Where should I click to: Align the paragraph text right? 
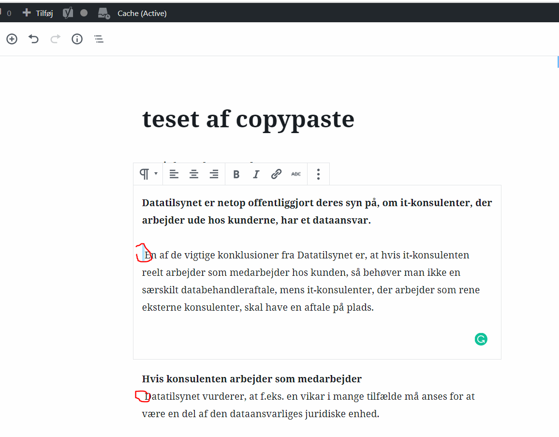point(214,174)
